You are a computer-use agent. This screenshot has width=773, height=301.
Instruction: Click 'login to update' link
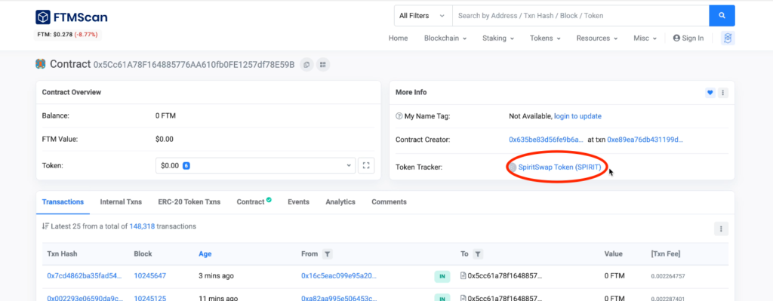(x=577, y=116)
